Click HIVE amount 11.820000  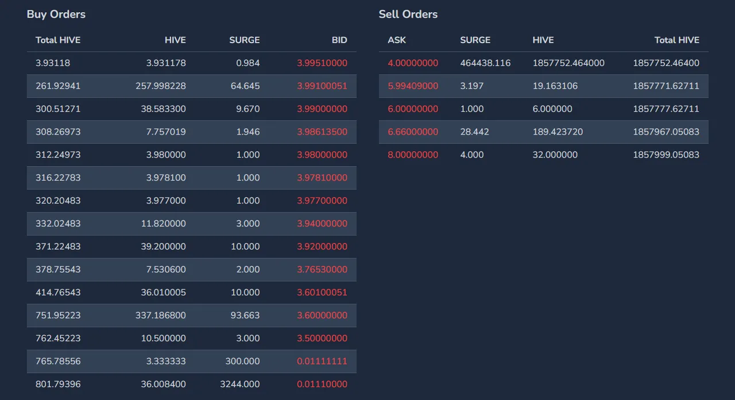(164, 223)
